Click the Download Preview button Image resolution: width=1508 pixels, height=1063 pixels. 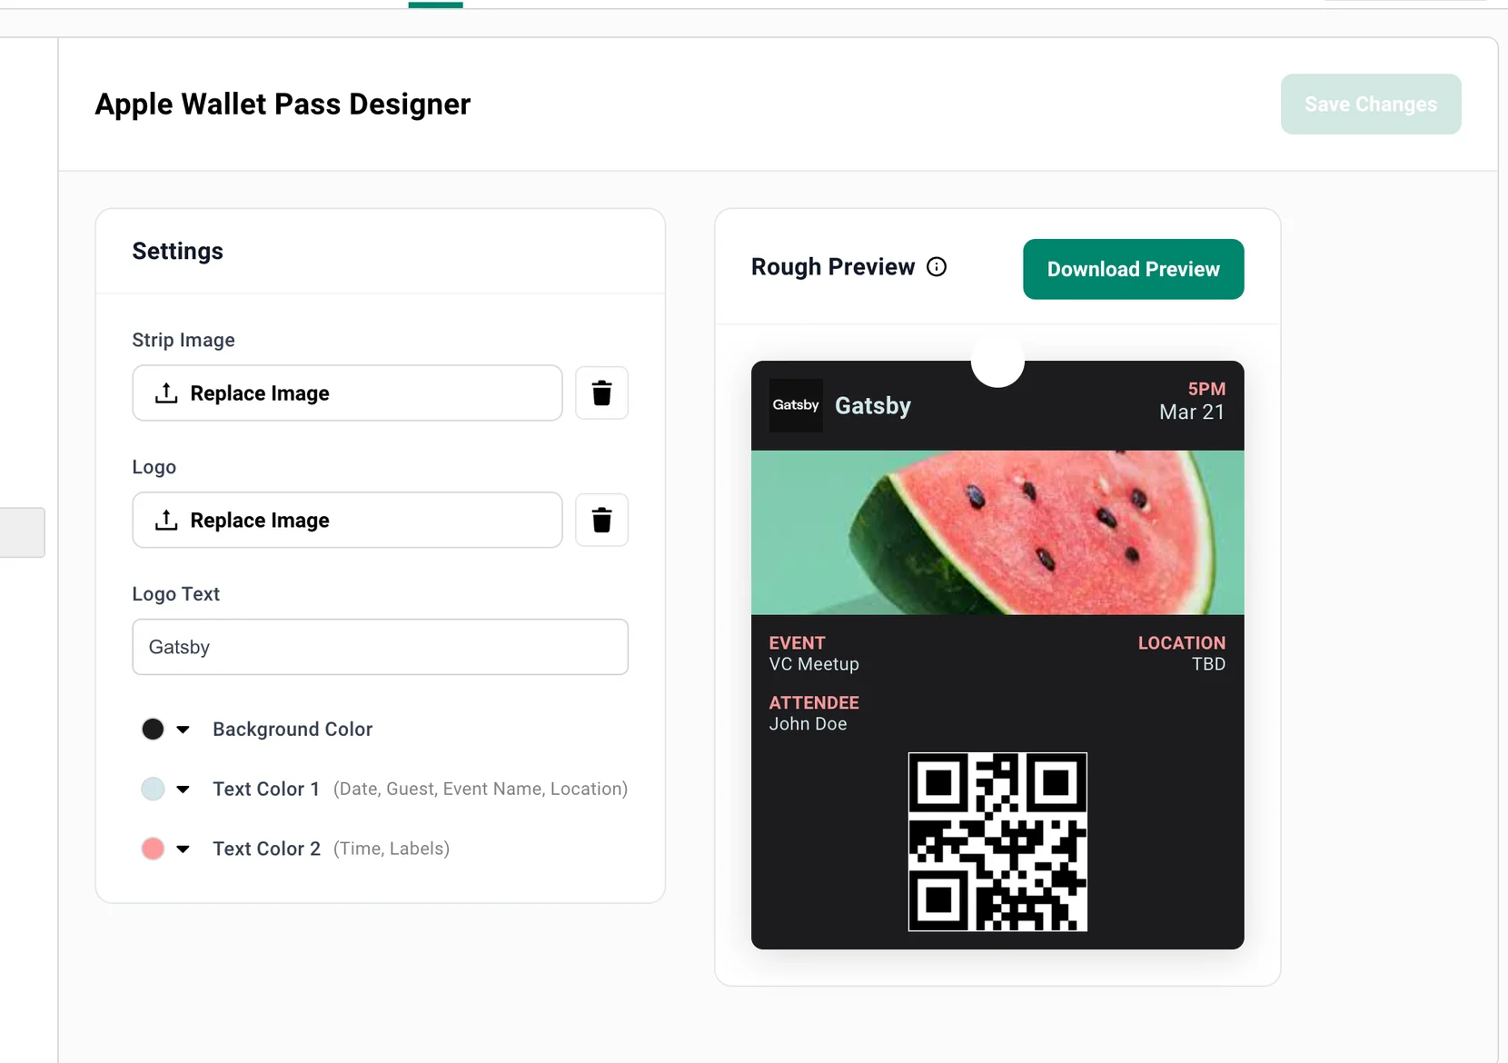tap(1133, 269)
